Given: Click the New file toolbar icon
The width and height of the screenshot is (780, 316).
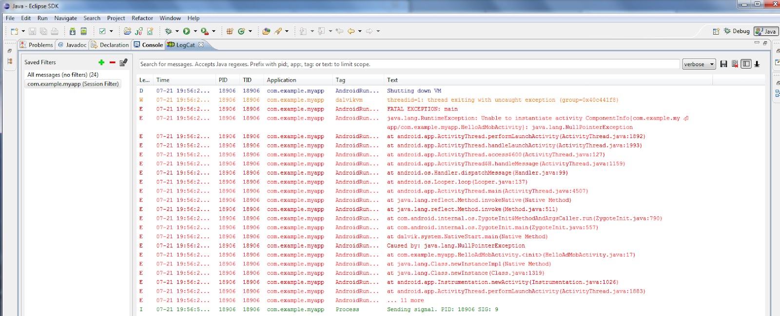Looking at the screenshot, I should click(x=14, y=31).
